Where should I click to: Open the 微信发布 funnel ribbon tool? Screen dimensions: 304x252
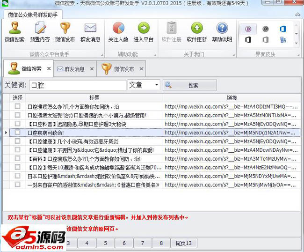tap(65, 32)
